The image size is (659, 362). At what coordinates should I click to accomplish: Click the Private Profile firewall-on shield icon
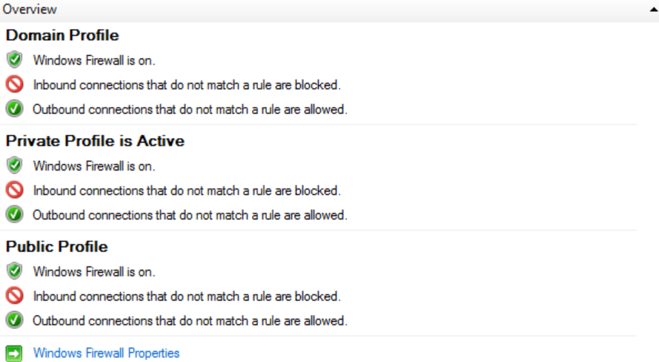(14, 165)
